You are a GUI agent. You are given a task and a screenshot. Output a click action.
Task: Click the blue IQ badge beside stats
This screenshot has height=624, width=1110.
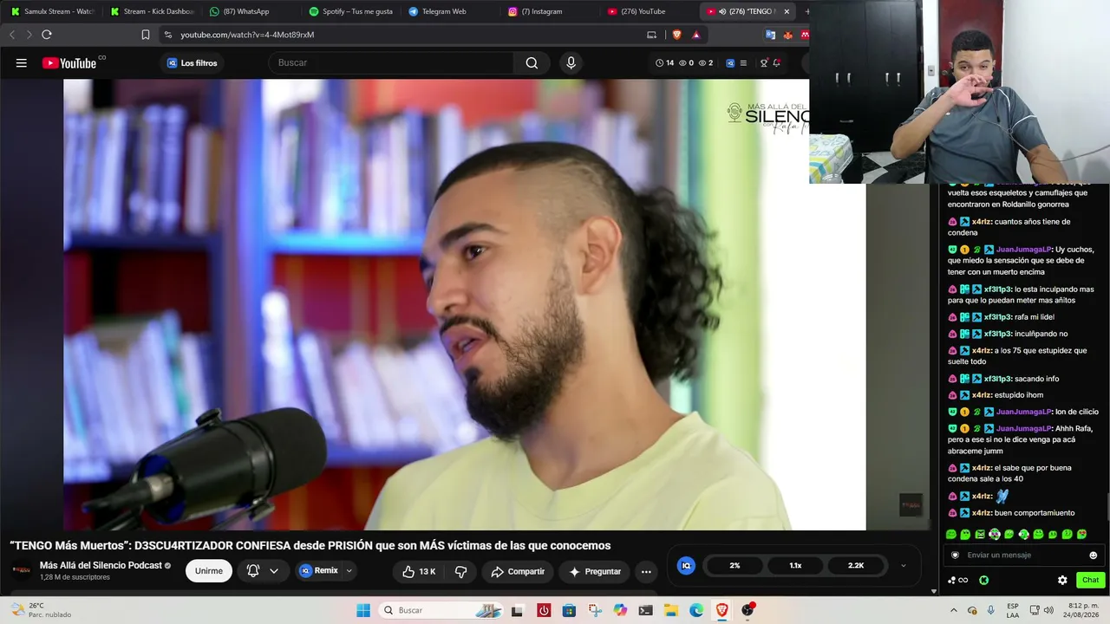point(686,565)
